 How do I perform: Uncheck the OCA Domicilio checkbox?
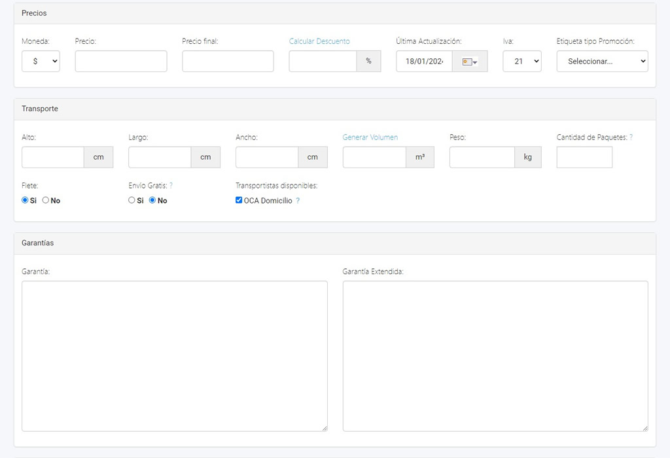(x=239, y=200)
